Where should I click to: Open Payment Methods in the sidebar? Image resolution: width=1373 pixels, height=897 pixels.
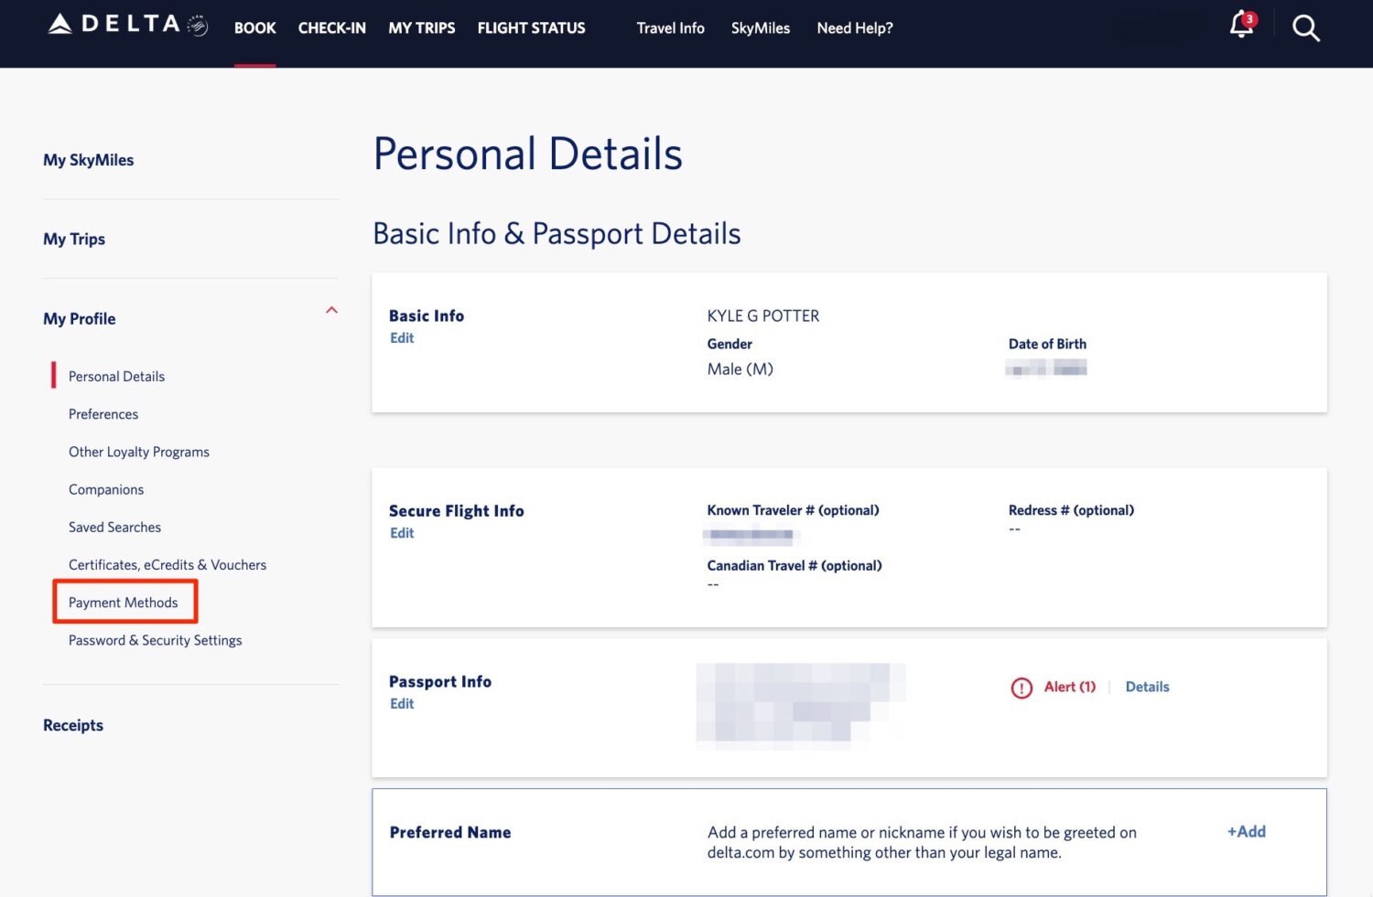[x=123, y=602]
